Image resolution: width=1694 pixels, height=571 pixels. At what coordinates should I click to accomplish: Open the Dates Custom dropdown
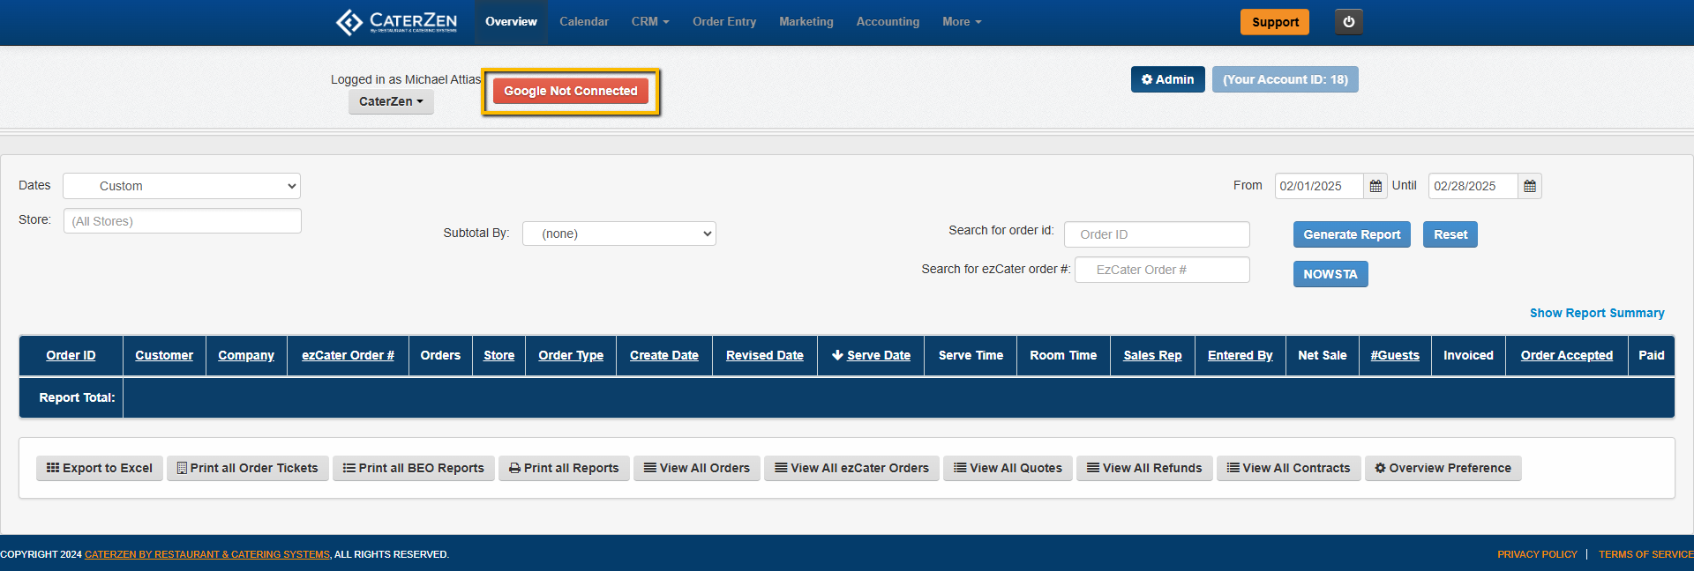(182, 186)
